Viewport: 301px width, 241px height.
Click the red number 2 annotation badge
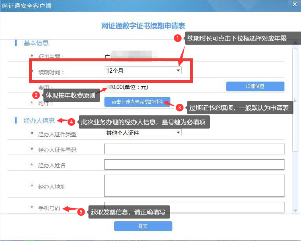(37, 95)
